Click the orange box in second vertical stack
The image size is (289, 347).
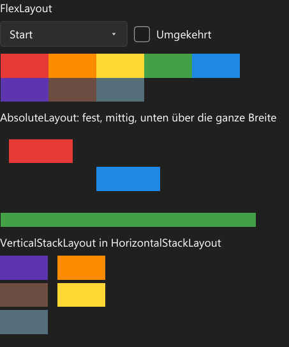coord(81,268)
